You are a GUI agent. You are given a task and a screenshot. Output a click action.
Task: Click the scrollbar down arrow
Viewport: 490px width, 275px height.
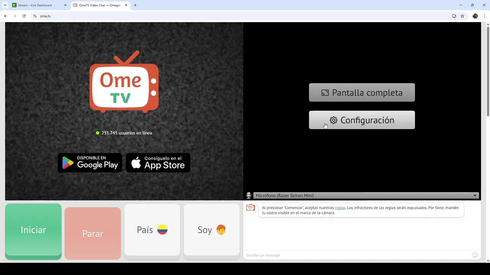488,260
